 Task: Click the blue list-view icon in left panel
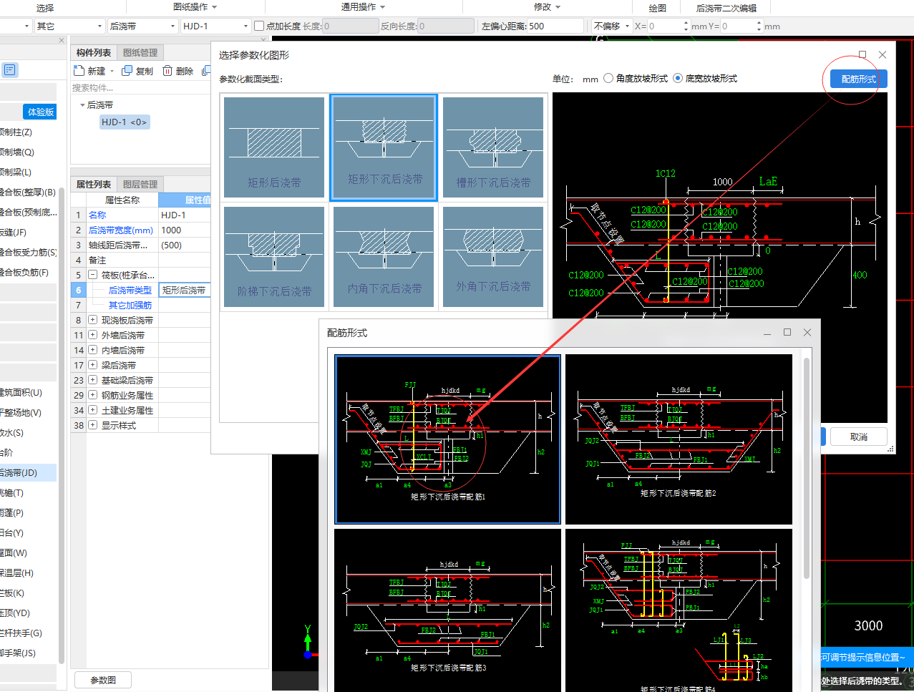(x=9, y=69)
